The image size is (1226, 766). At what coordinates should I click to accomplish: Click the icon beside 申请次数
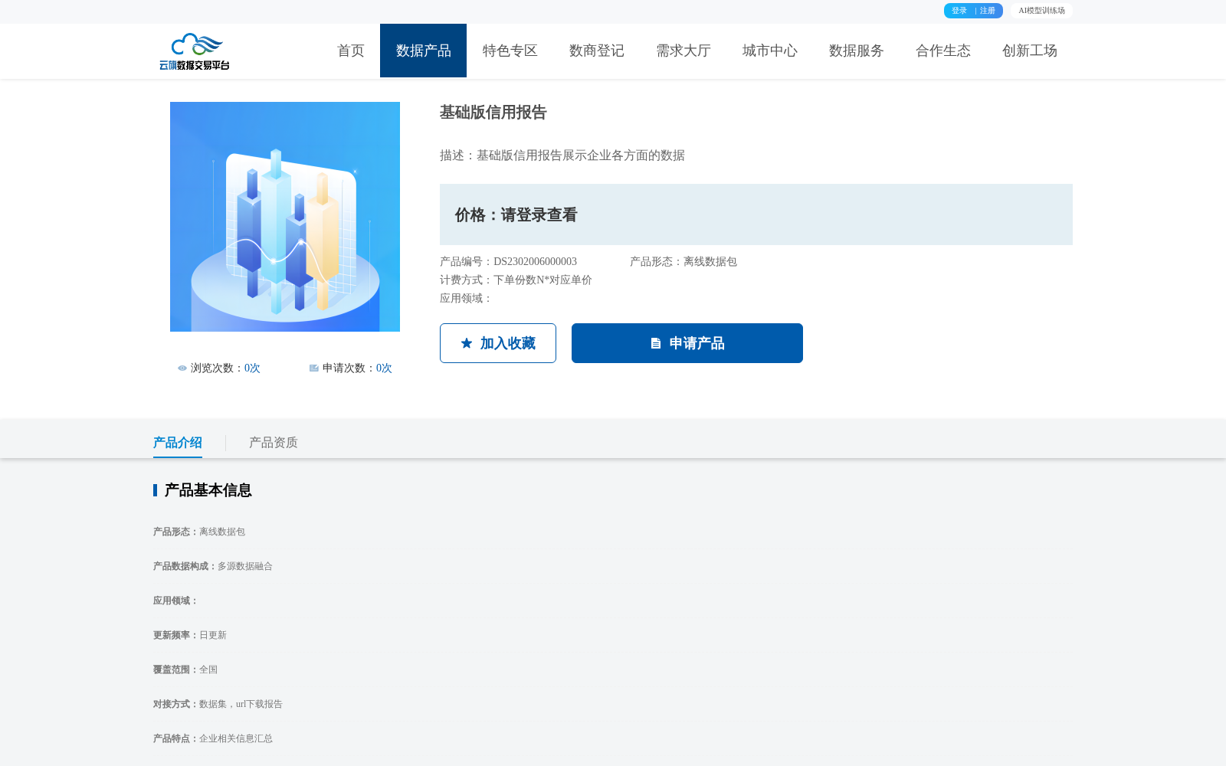314,368
